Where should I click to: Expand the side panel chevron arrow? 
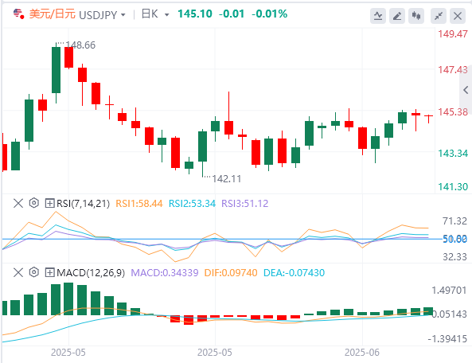[x=466, y=90]
